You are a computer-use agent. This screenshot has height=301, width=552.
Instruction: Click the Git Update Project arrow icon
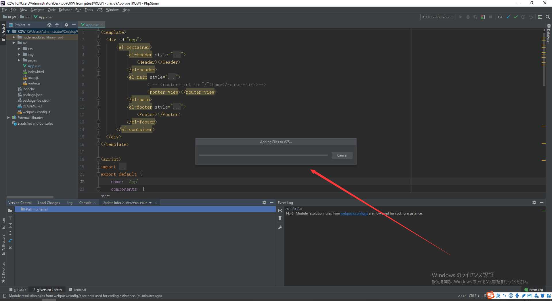click(x=508, y=17)
